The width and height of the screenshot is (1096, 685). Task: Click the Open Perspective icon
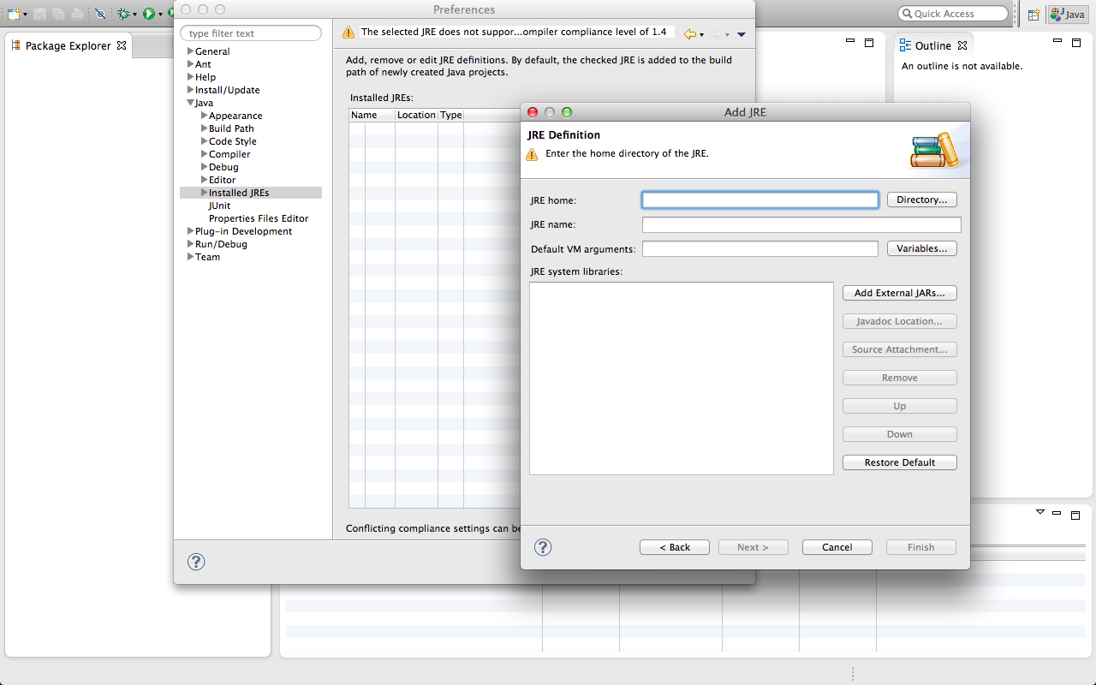(x=1033, y=14)
